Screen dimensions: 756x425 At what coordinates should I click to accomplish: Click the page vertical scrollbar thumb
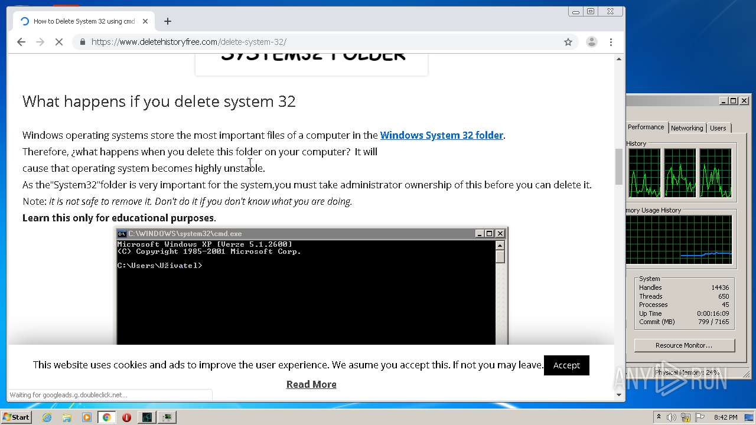tap(619, 166)
